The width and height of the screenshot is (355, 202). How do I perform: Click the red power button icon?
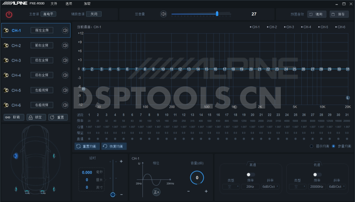tap(9, 15)
